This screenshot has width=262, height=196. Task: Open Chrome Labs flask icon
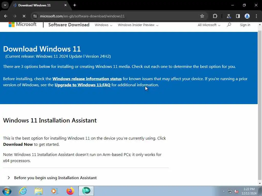(x=228, y=16)
